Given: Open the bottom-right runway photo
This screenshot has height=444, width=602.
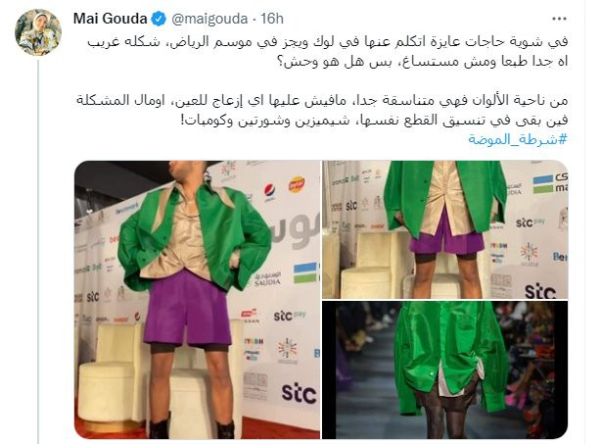Looking at the screenshot, I should point(445,370).
